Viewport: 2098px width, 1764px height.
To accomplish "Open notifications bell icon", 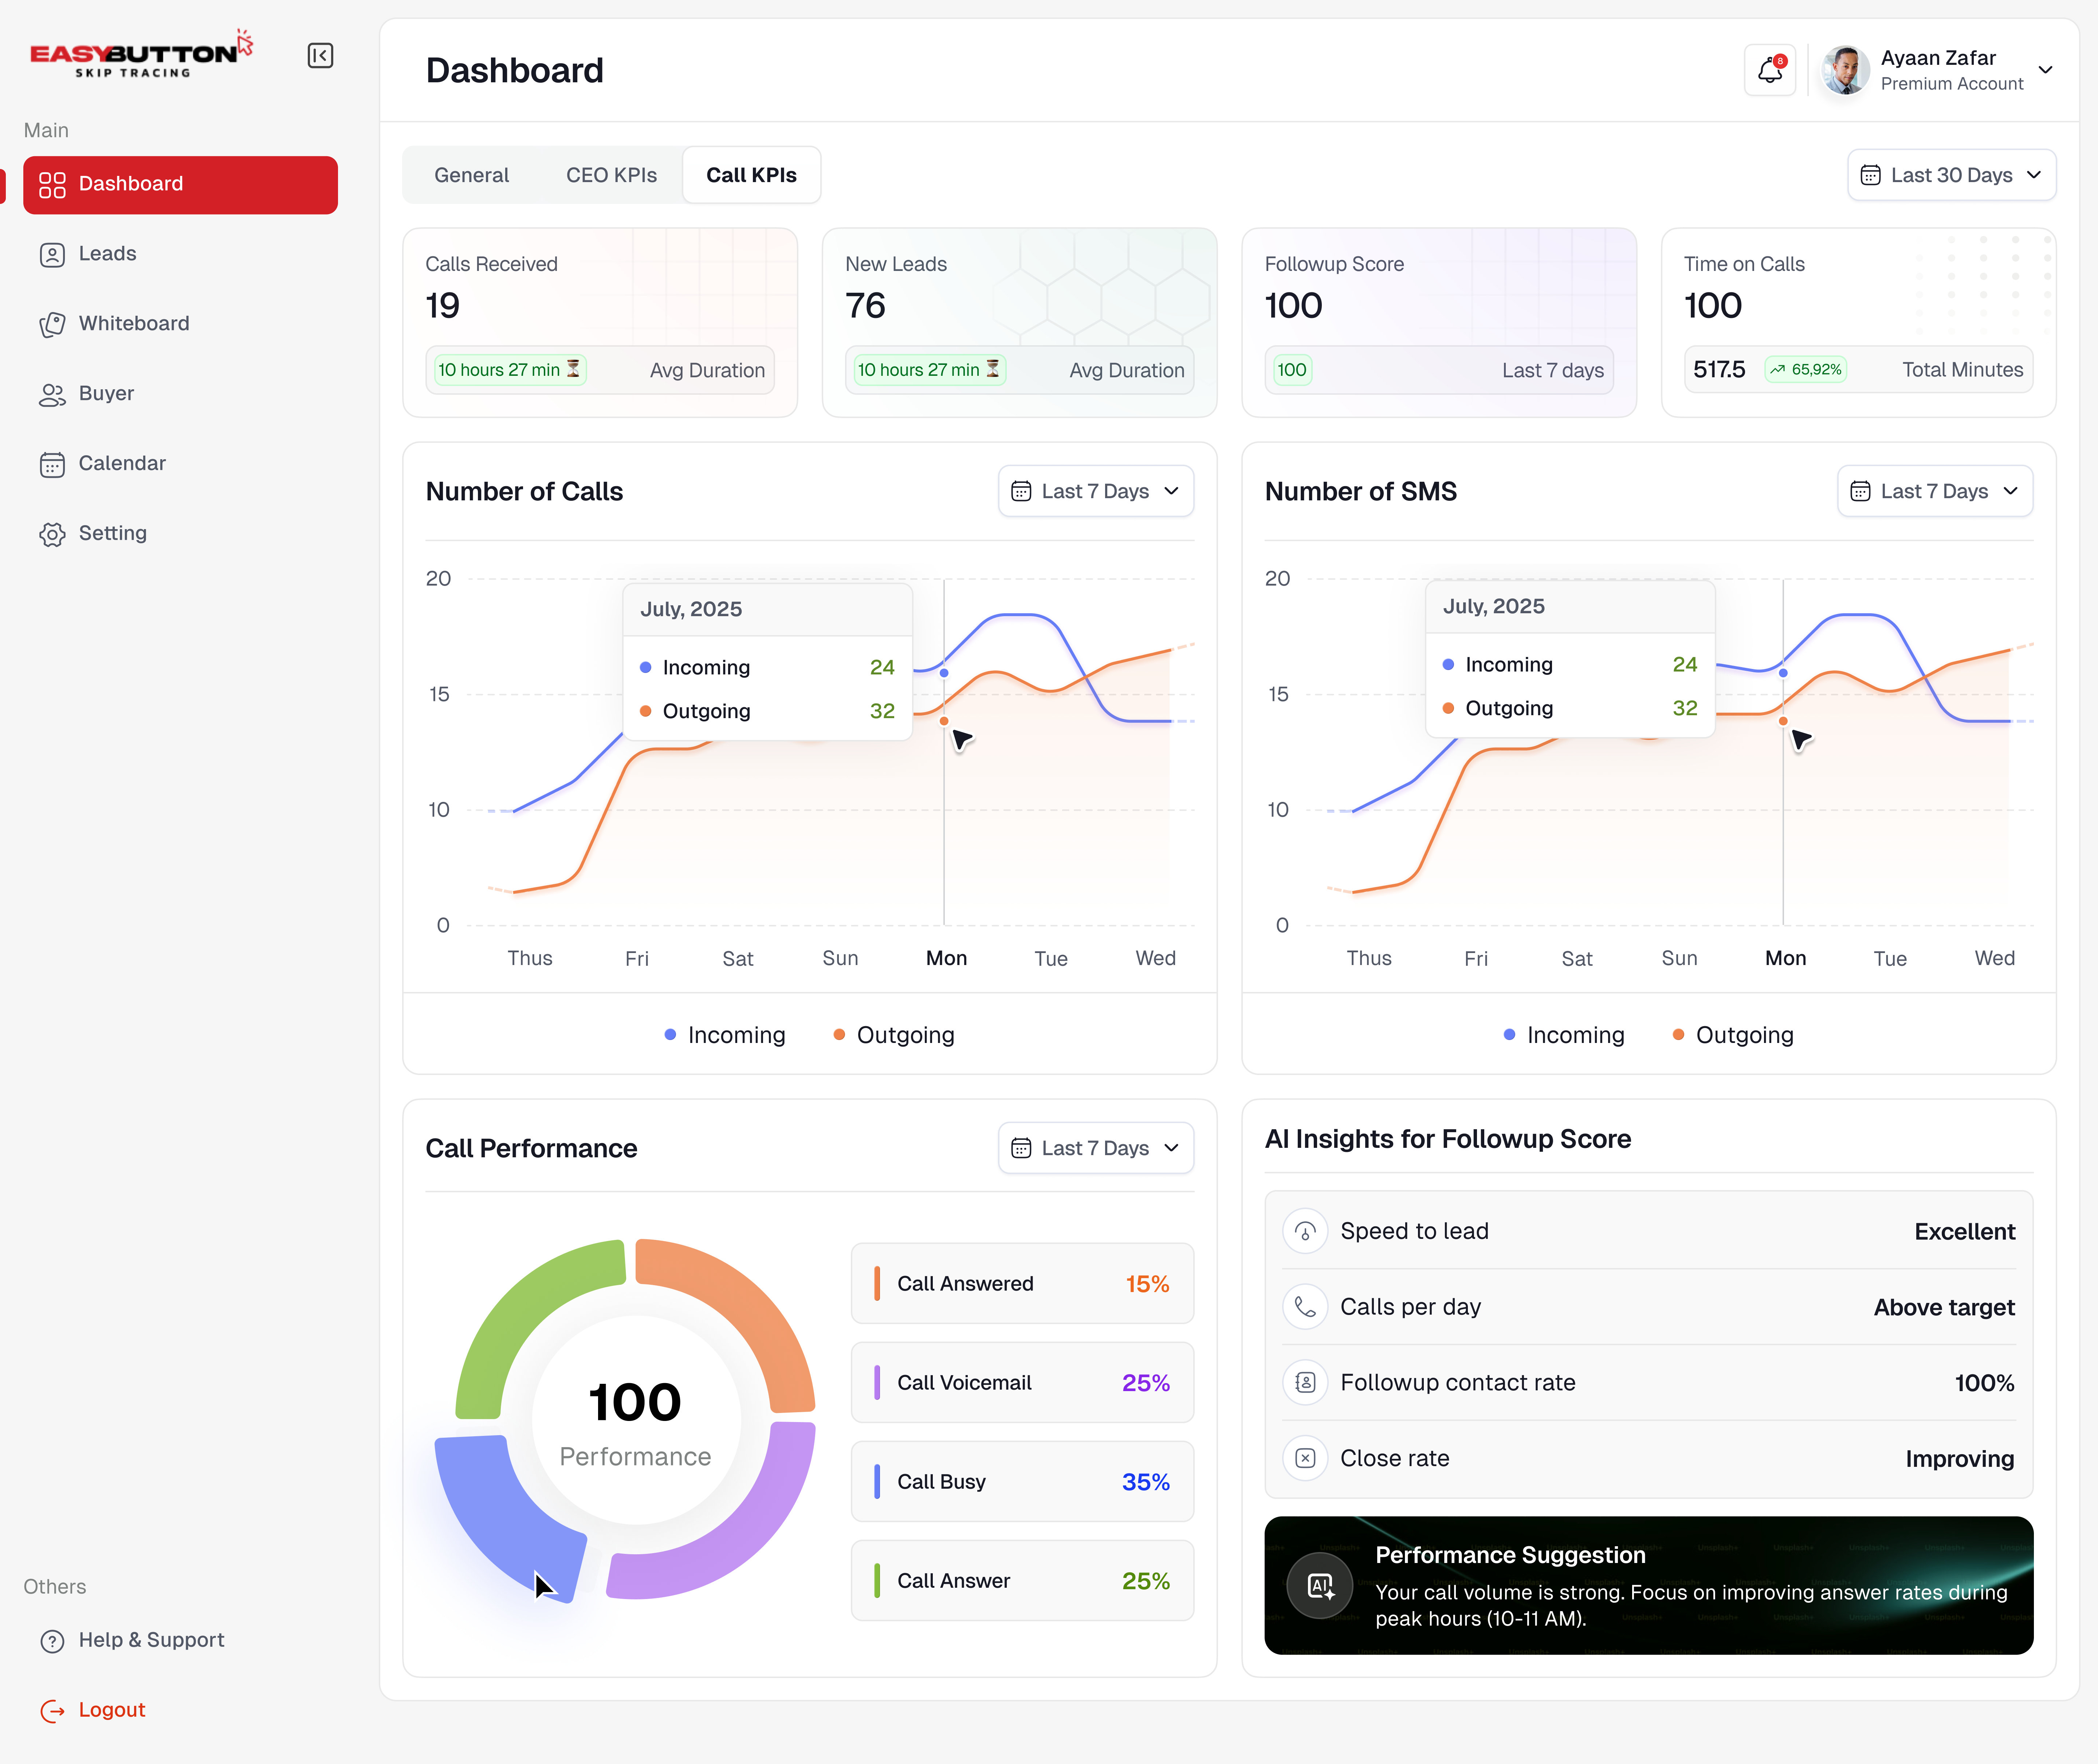I will [x=1769, y=70].
